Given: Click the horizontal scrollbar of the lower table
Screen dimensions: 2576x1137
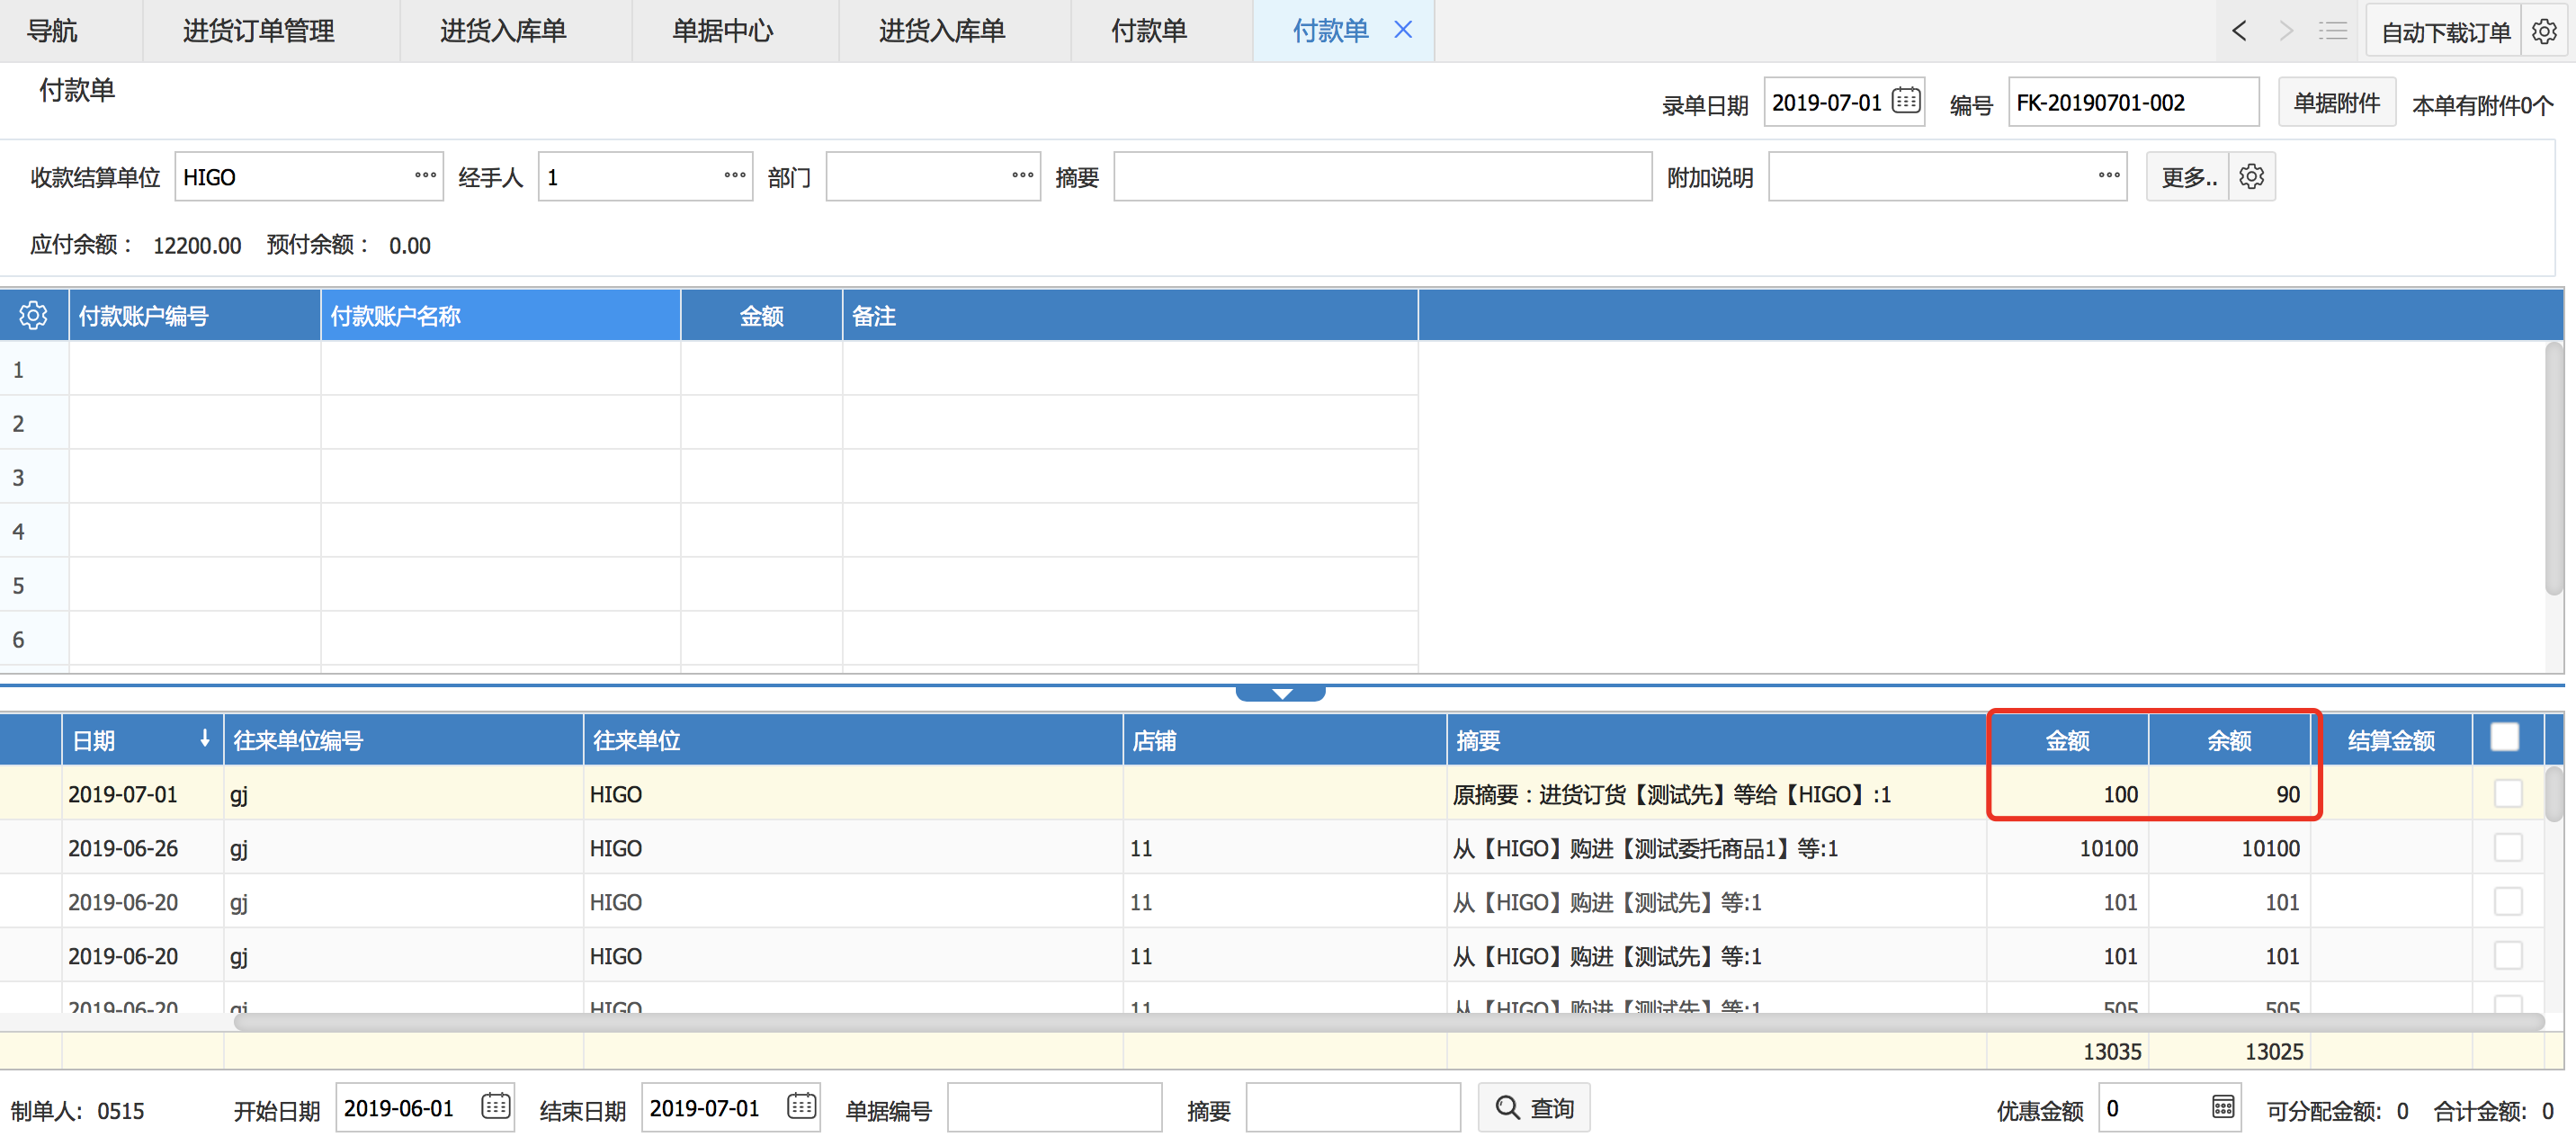Looking at the screenshot, I should [x=1388, y=1022].
